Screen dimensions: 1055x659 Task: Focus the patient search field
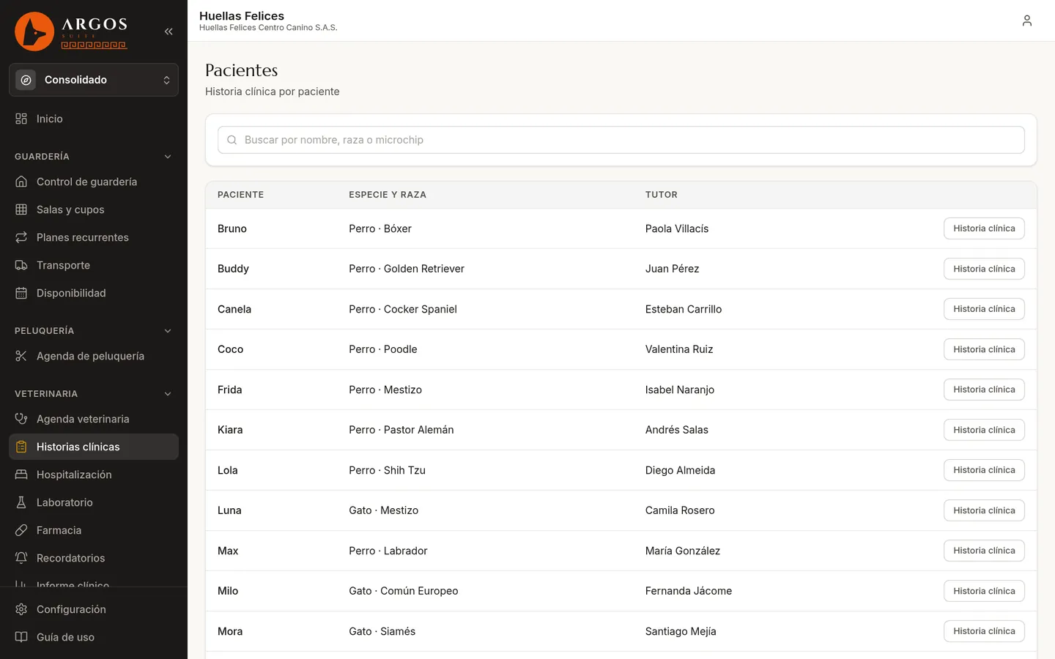tap(621, 140)
